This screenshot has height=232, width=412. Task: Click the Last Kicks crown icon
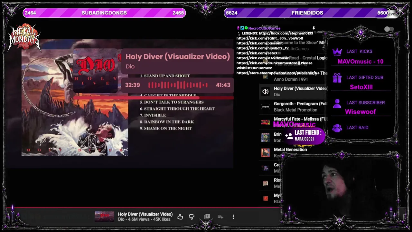[x=337, y=52]
